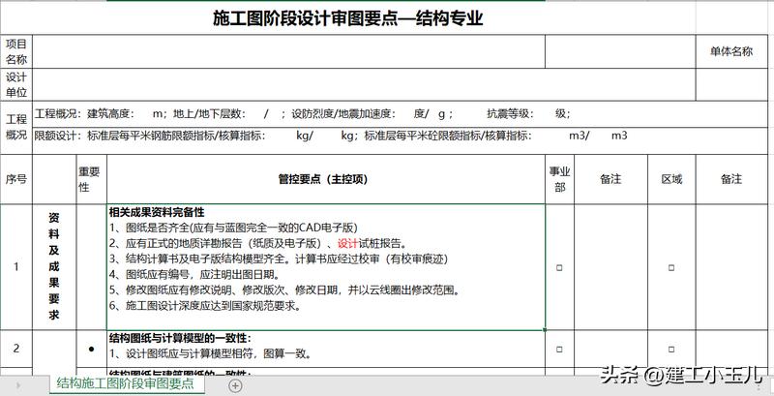Image resolution: width=774 pixels, height=396 pixels.
Task: Select the 备注 header next to 事业部
Action: pos(610,179)
